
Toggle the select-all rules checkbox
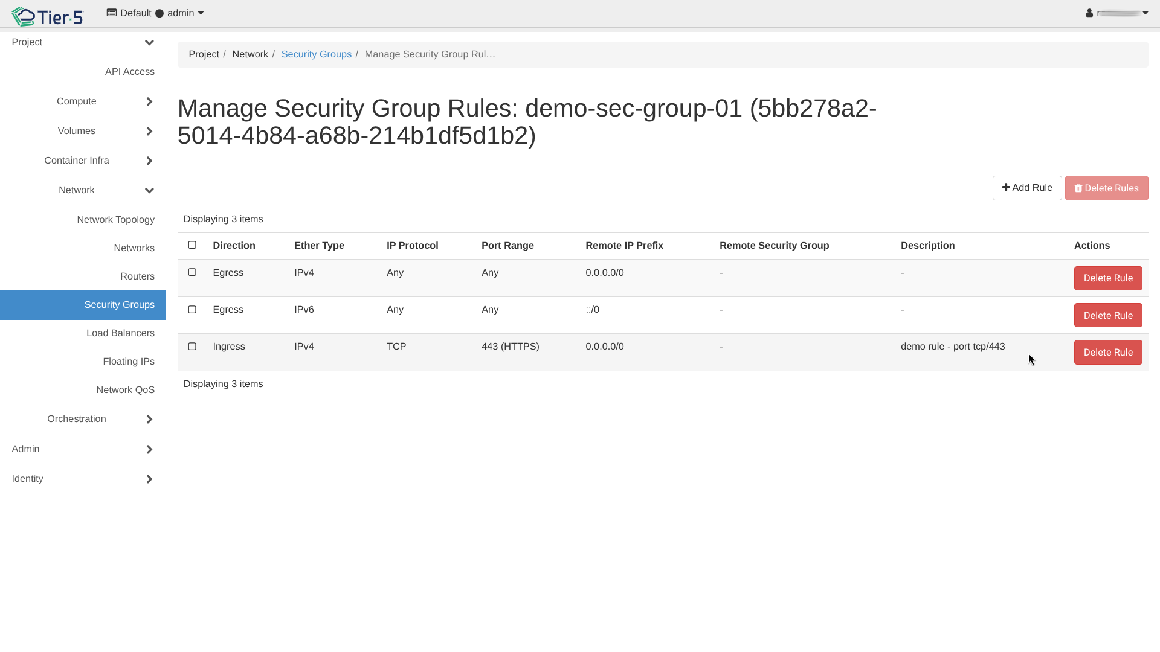192,245
